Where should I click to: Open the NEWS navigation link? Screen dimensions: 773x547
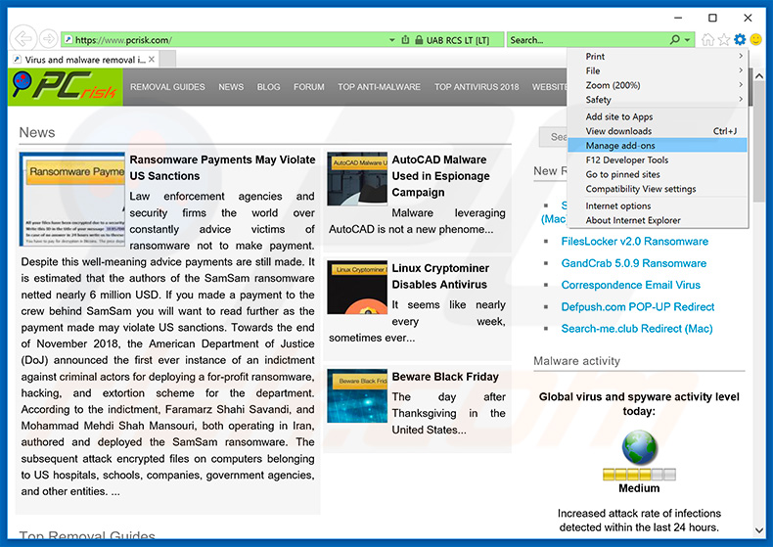tap(231, 87)
